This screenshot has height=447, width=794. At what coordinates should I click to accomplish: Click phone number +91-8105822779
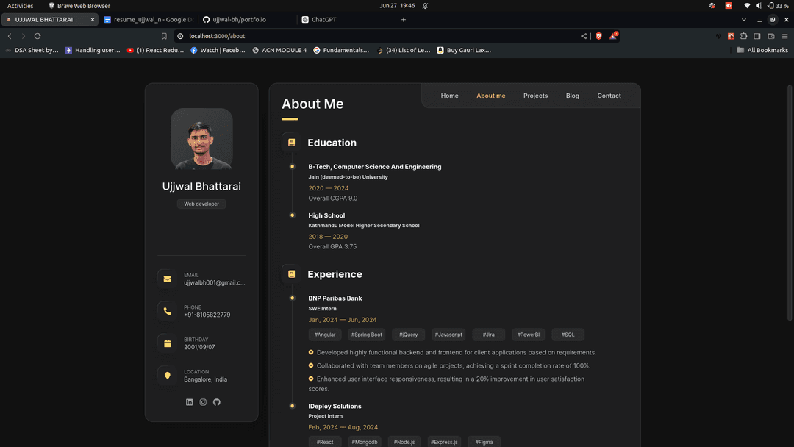click(x=207, y=315)
